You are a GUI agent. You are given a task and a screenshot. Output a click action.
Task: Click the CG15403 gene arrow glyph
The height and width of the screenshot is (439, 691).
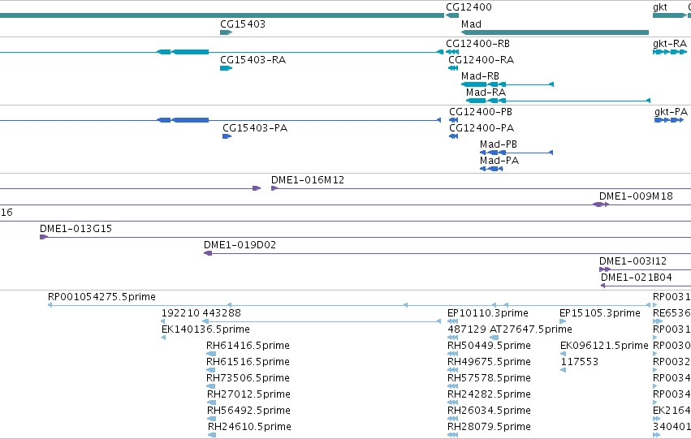226,32
